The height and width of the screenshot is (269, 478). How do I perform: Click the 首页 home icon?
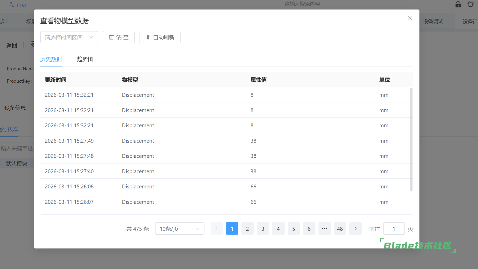(x=12, y=5)
